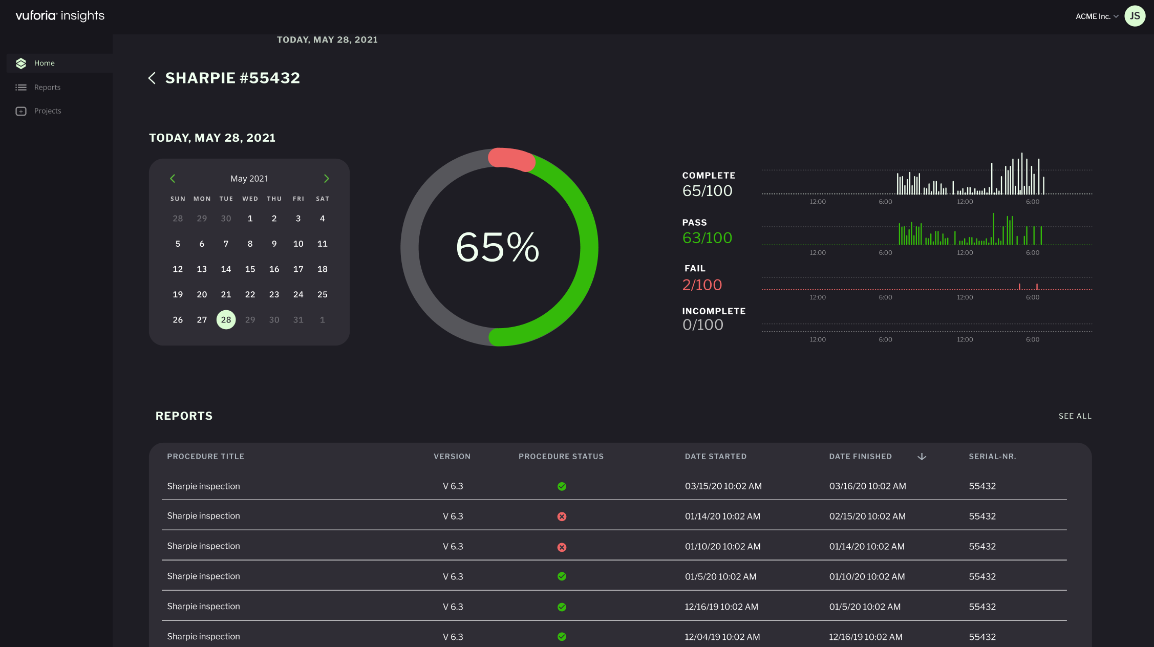Click the Reports list icon in sidebar

(x=21, y=88)
